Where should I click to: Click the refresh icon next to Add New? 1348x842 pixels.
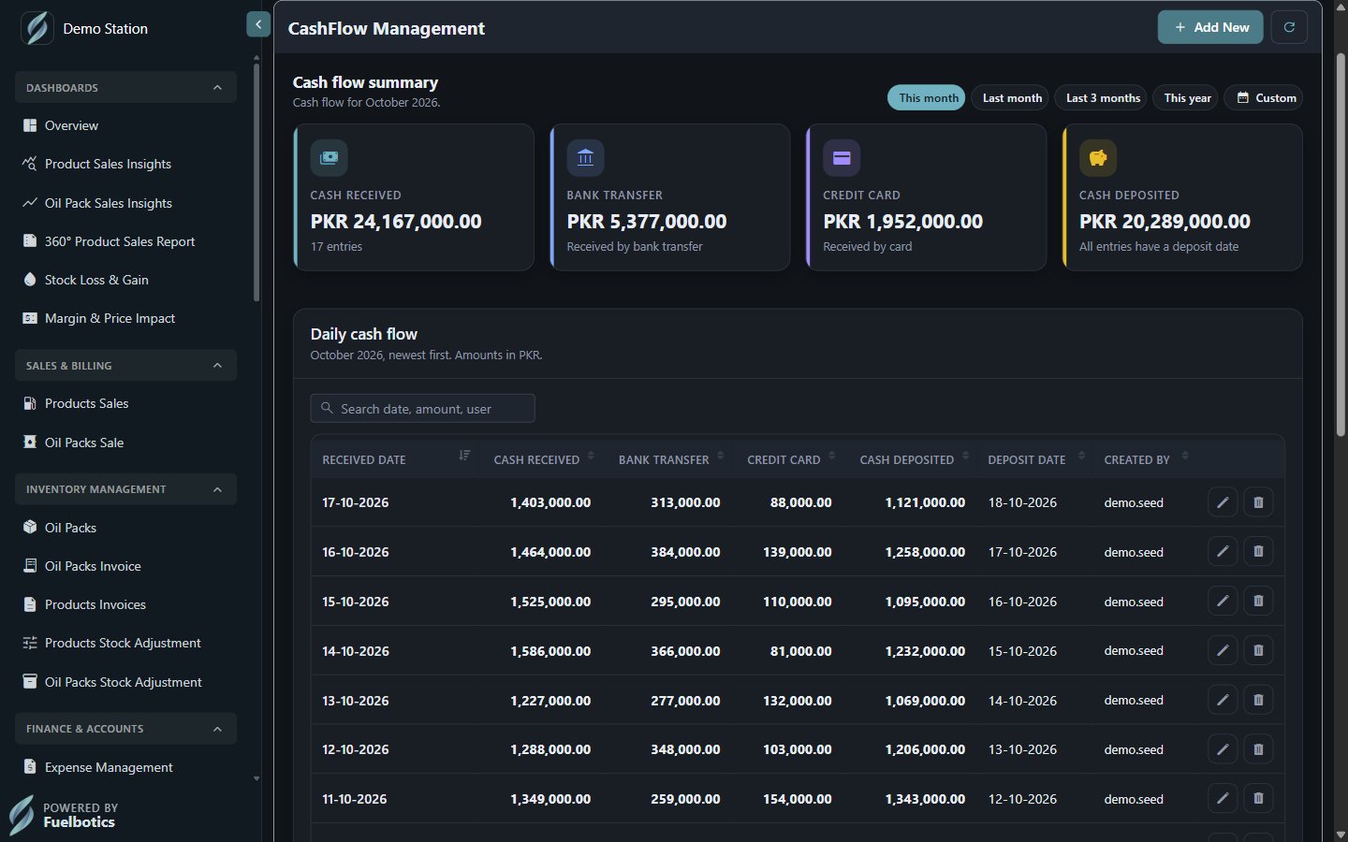(x=1289, y=27)
